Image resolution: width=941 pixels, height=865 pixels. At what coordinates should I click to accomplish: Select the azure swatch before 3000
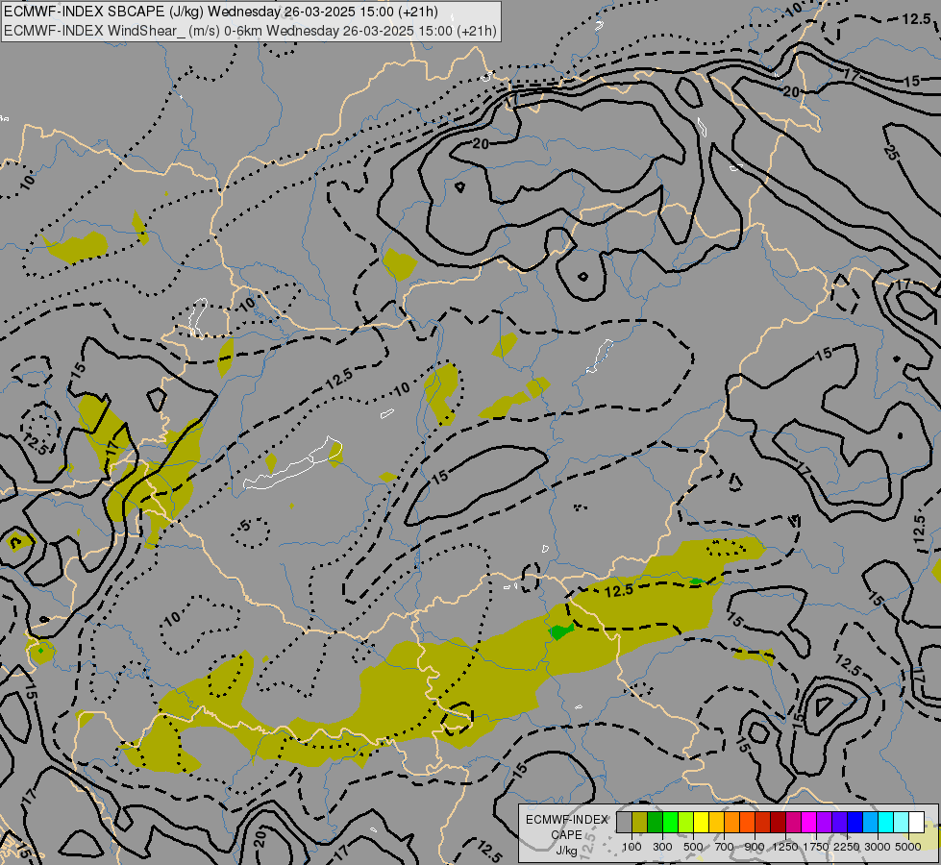(x=871, y=823)
